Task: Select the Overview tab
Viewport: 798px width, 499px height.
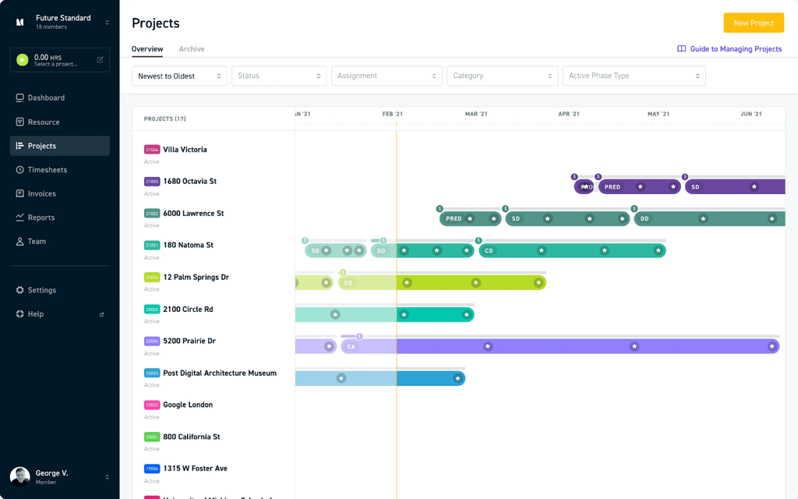Action: 147,48
